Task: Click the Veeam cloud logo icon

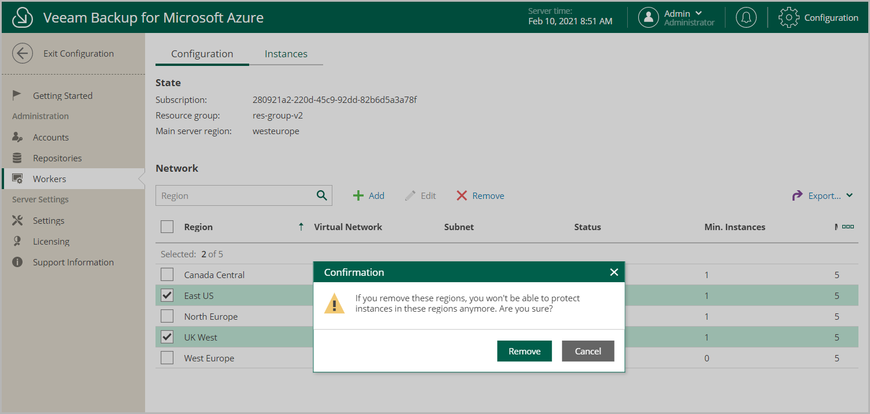Action: coord(23,17)
